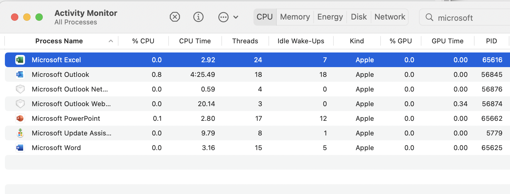The image size is (510, 194).
Task: Click PID 65616 in the Excel row
Action: [492, 60]
